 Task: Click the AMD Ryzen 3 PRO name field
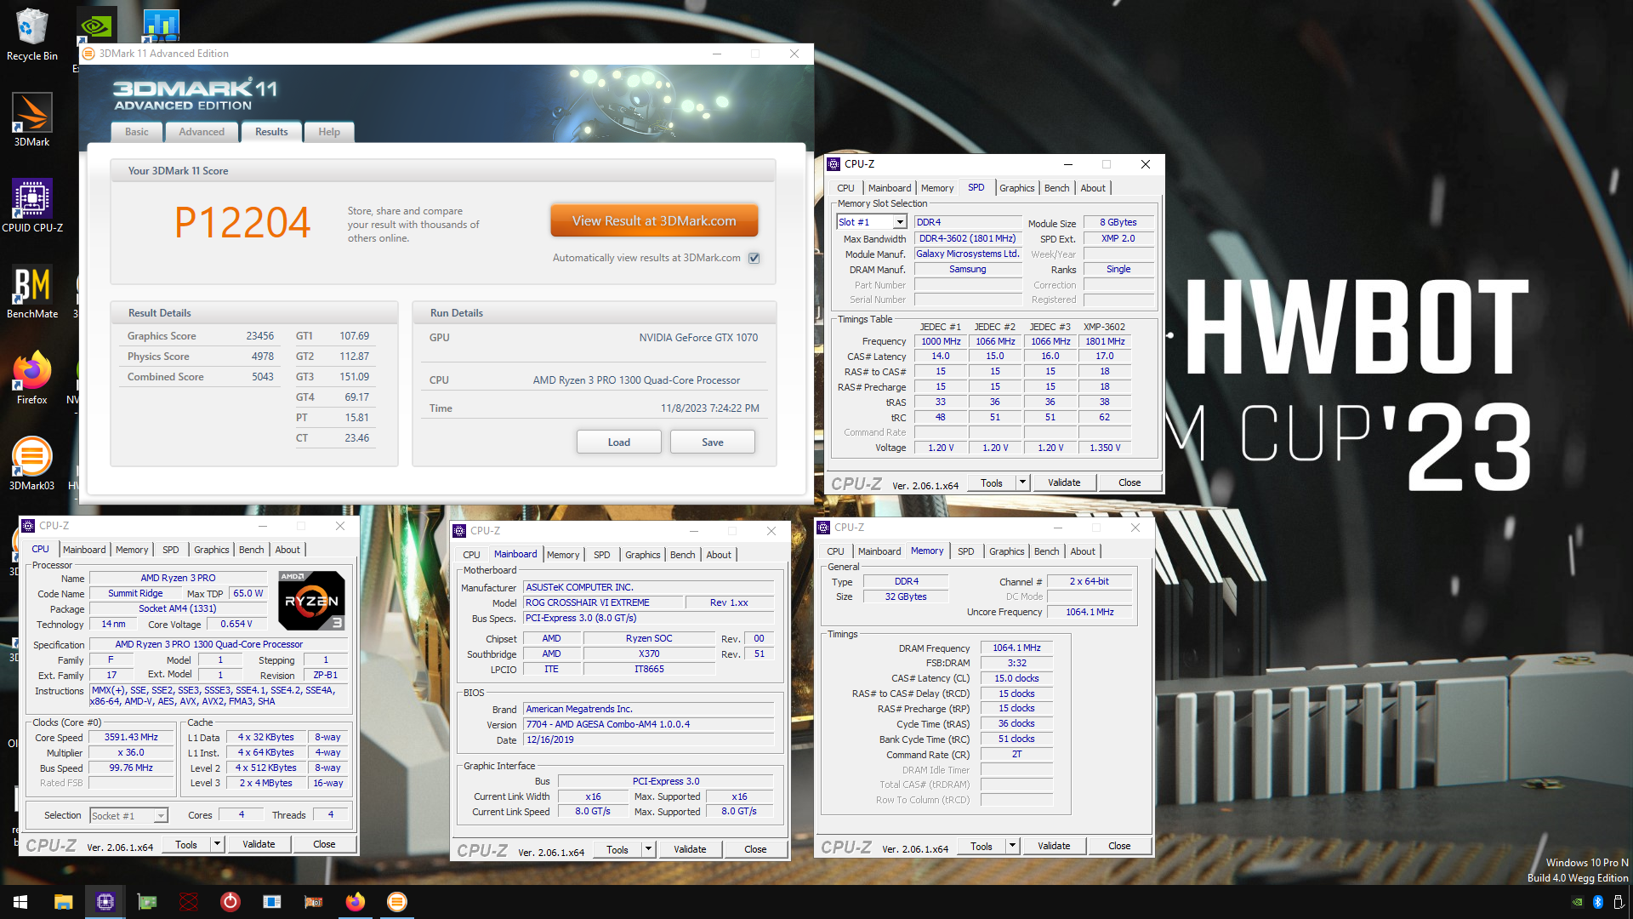[x=178, y=578]
